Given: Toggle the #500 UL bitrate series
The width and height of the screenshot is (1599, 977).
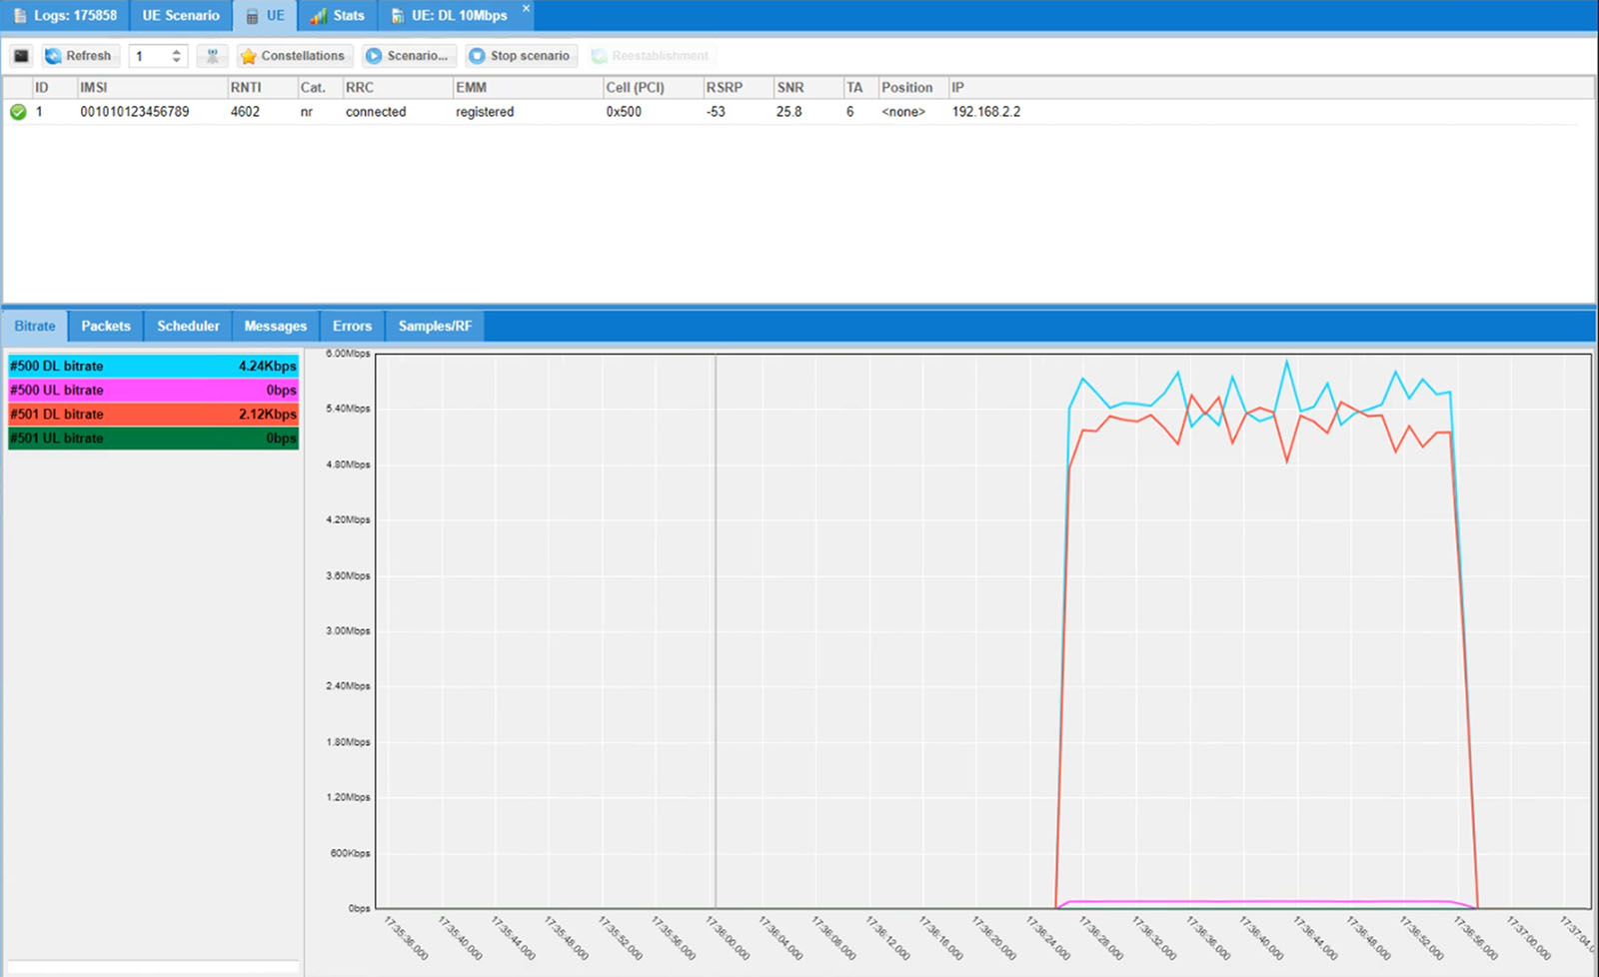Looking at the screenshot, I should click(153, 390).
